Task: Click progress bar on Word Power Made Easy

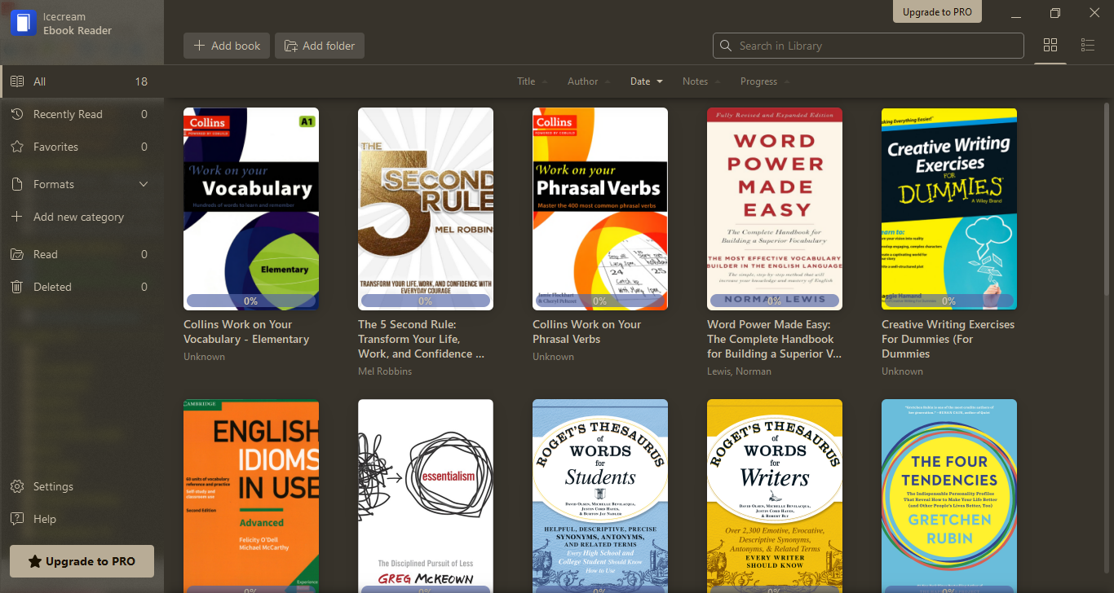Action: coord(775,301)
